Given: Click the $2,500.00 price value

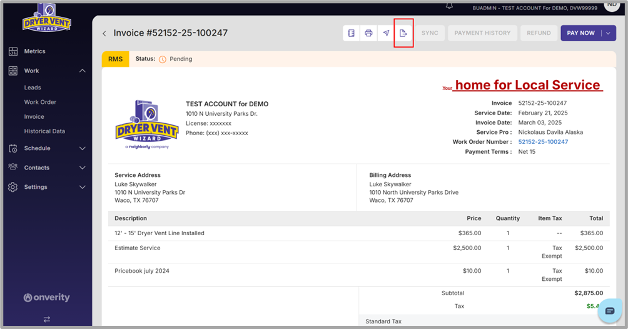Looking at the screenshot, I should point(467,248).
